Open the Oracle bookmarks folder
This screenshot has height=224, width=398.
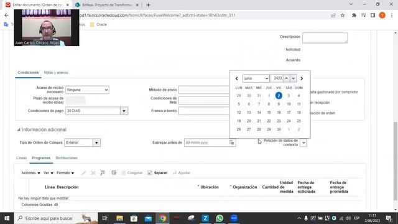[98, 25]
